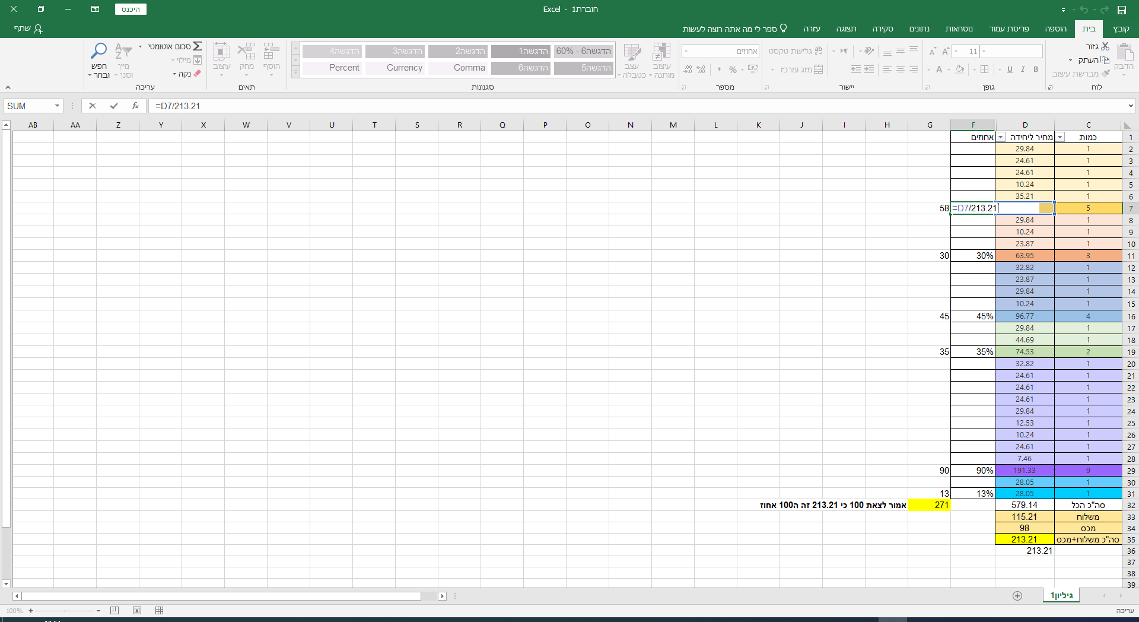Apply the Font Color letter A

939,69
